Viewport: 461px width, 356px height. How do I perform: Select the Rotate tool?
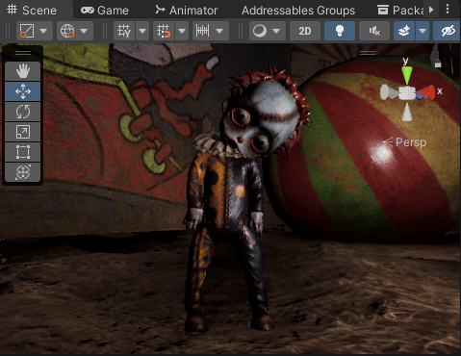[x=23, y=112]
